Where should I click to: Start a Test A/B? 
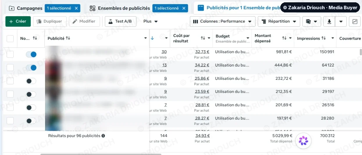click(x=121, y=21)
